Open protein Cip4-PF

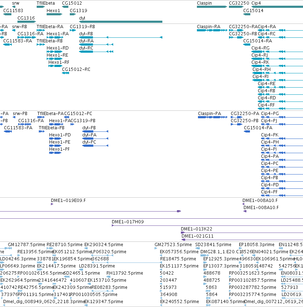tap(269, 192)
